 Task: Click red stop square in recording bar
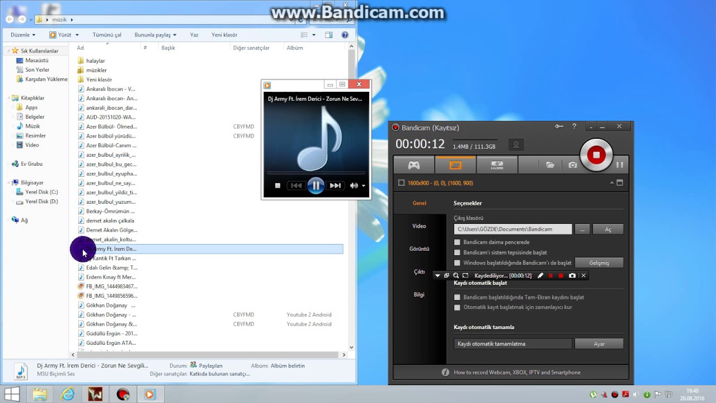tap(561, 275)
